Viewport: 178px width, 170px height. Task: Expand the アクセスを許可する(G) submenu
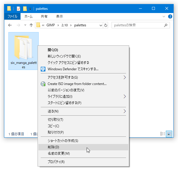point(83,77)
